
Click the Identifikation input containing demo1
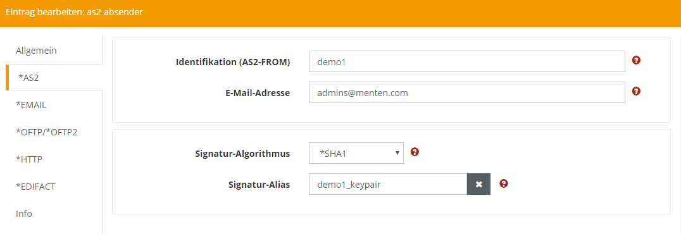(467, 61)
